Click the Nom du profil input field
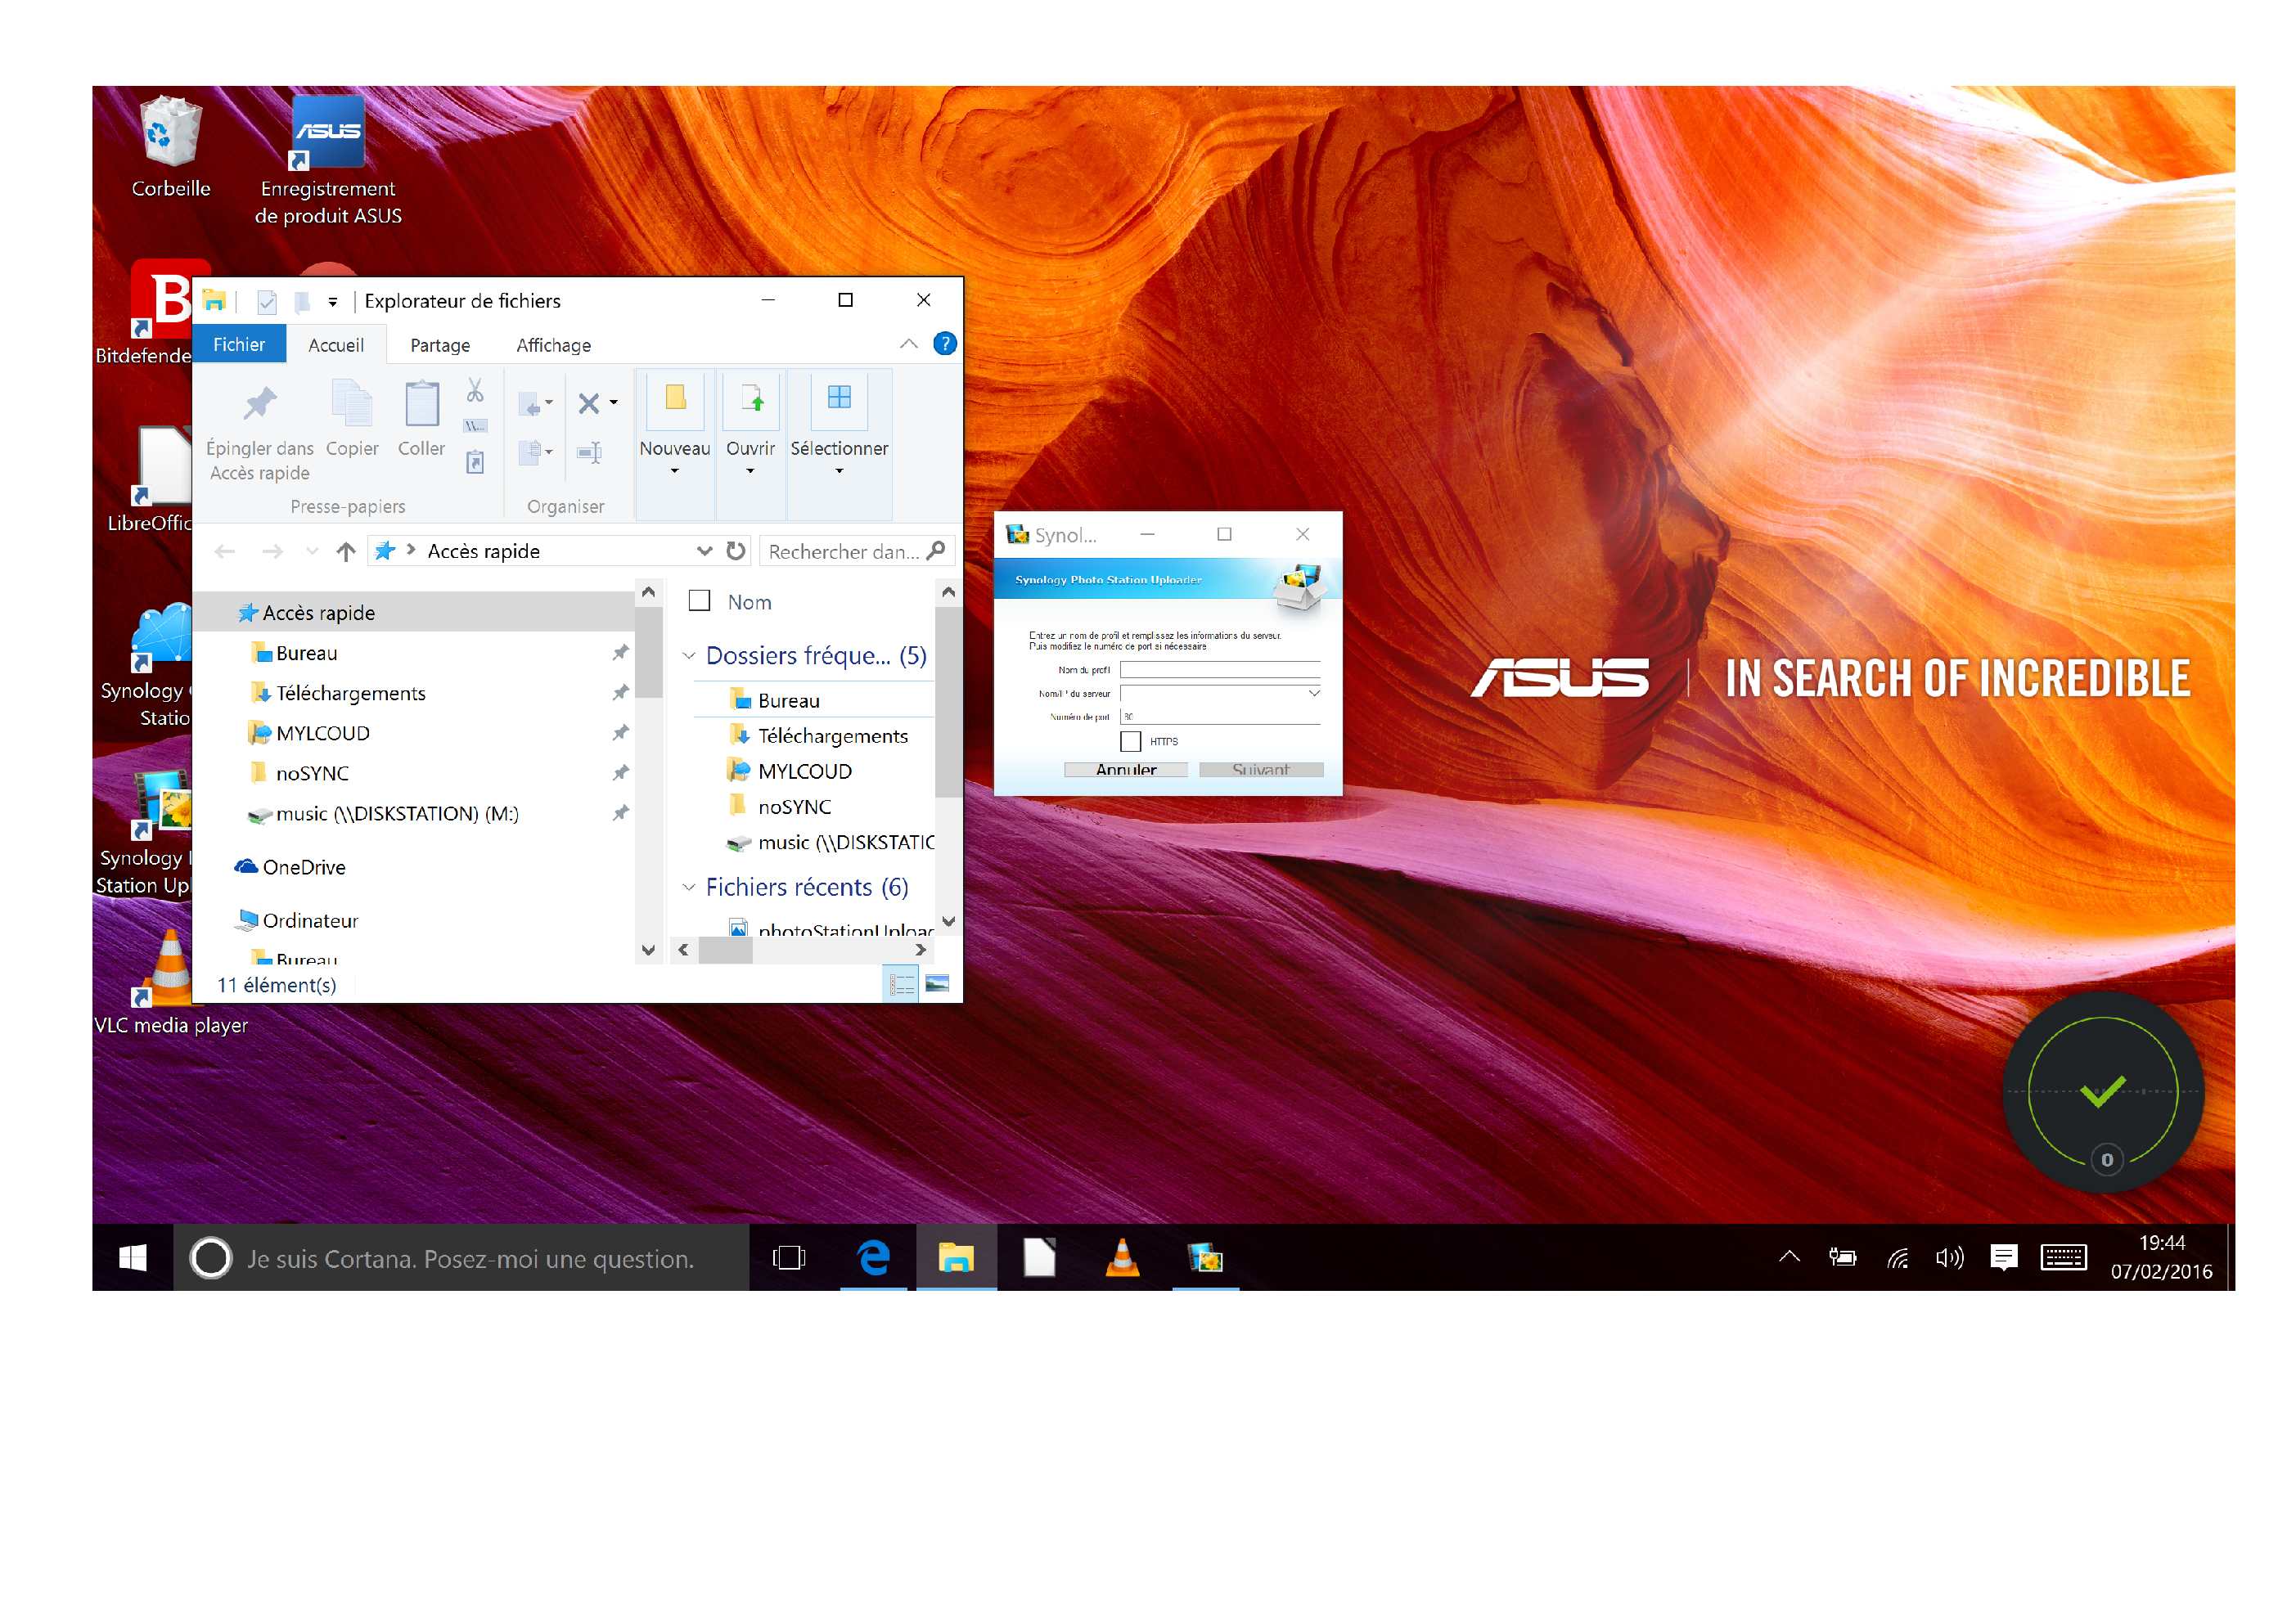 [1220, 670]
